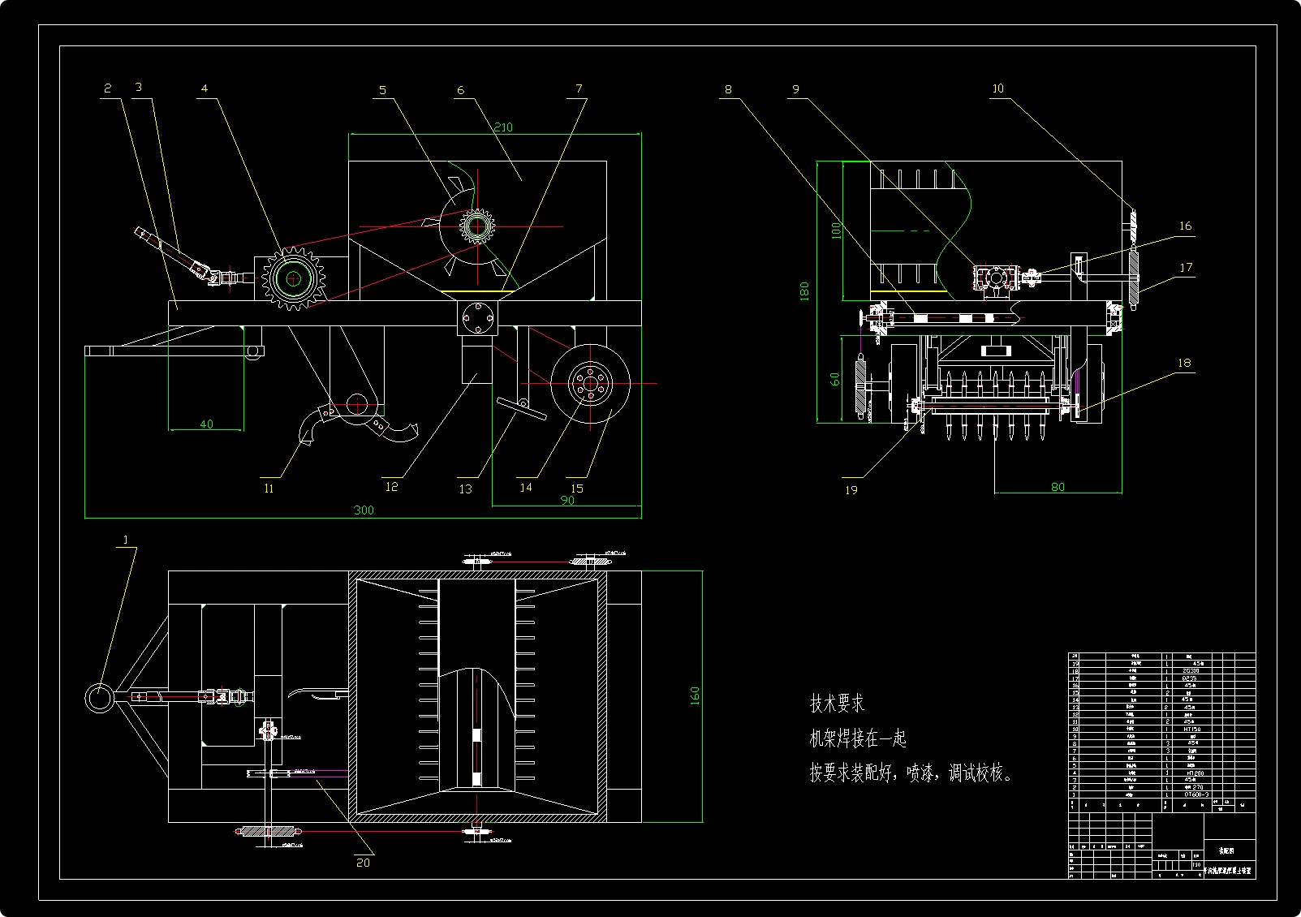Select the 180 height dimension in the rear view
This screenshot has height=917, width=1301.
tap(804, 292)
